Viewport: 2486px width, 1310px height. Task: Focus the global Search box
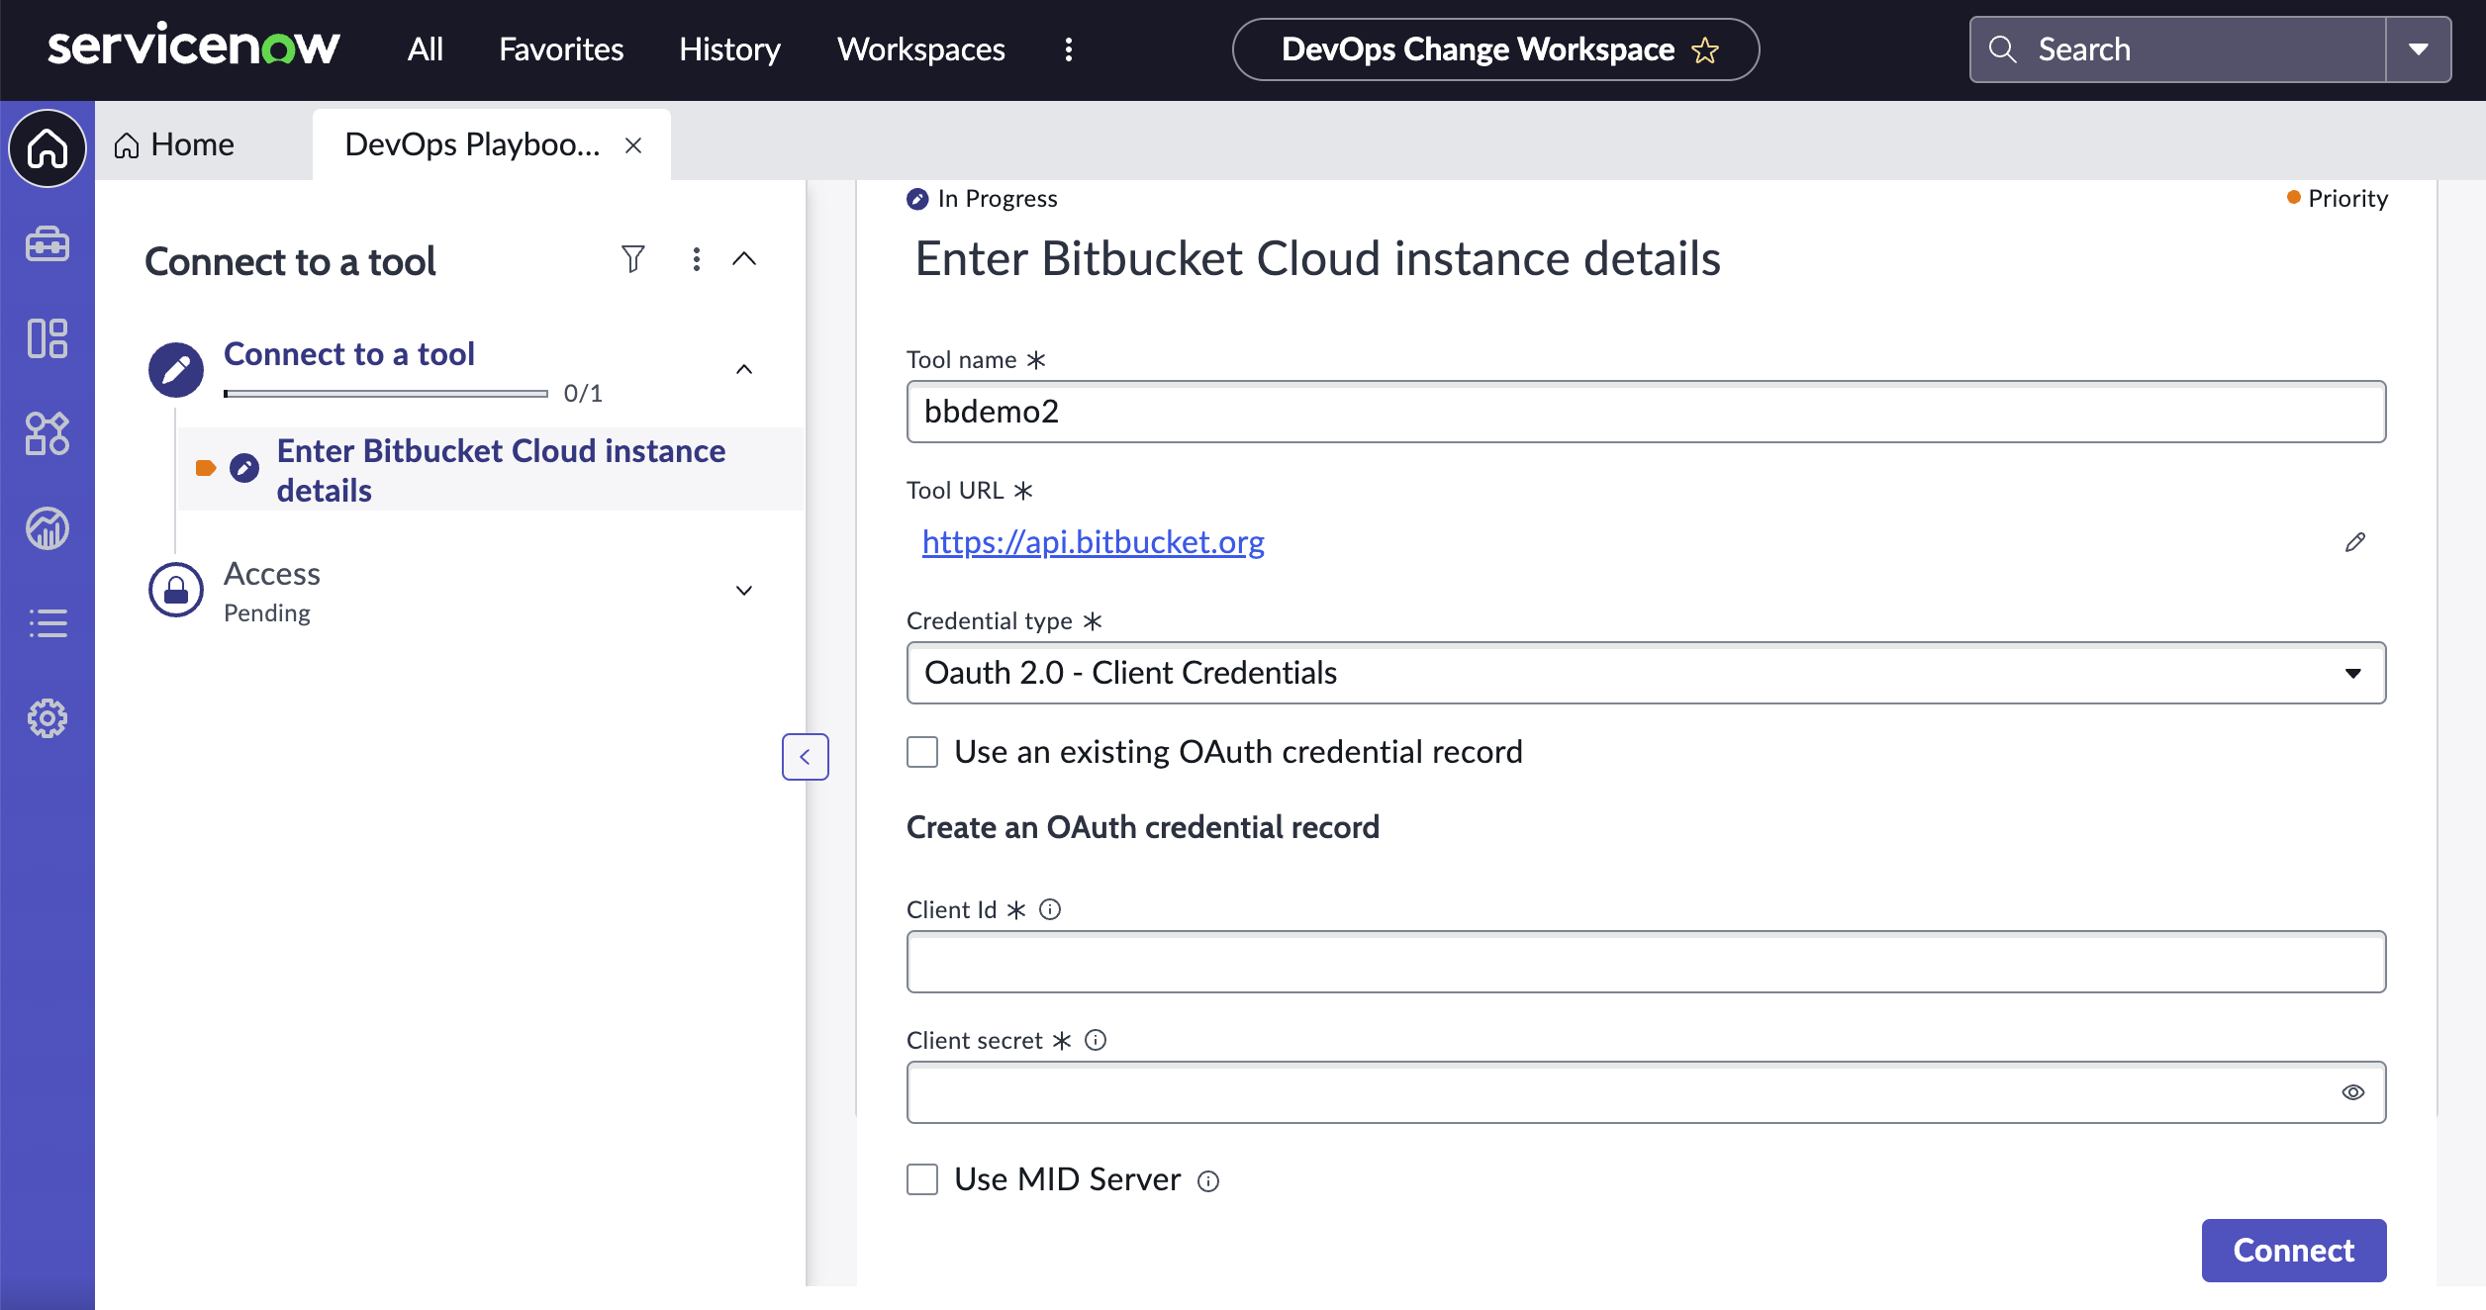click(2177, 49)
